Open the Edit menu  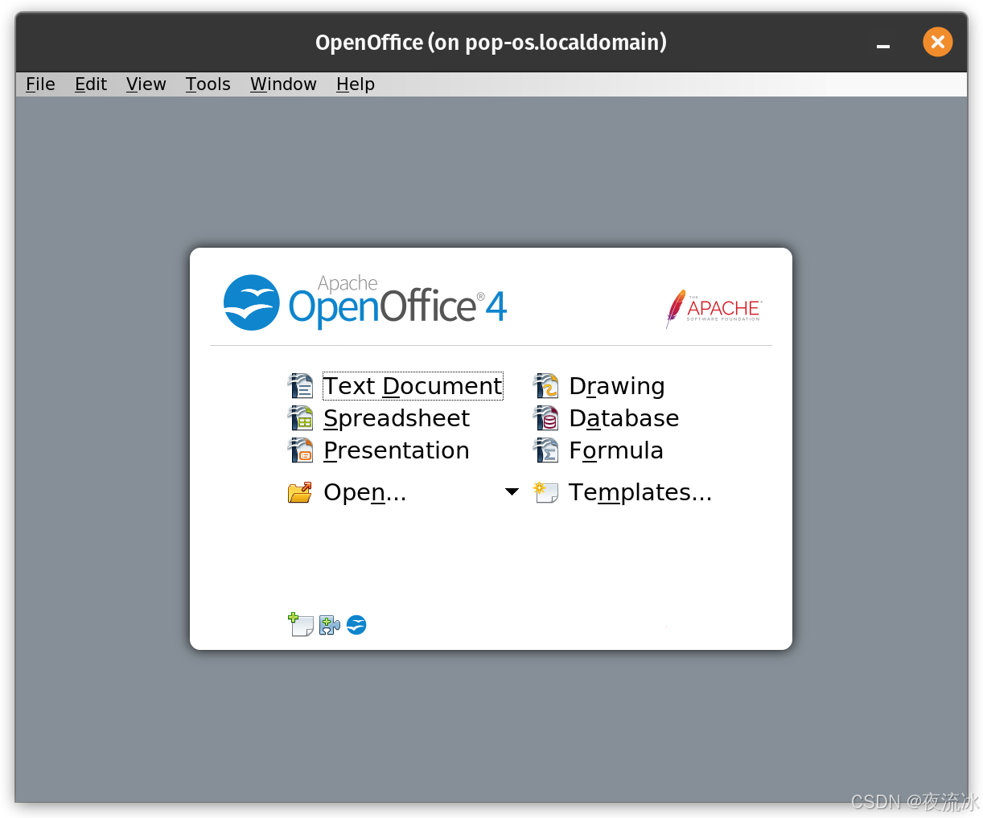[91, 84]
